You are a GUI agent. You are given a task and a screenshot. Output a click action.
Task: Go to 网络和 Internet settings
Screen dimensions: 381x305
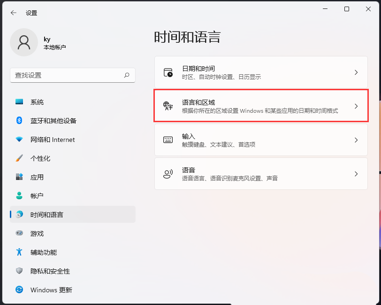(73, 140)
